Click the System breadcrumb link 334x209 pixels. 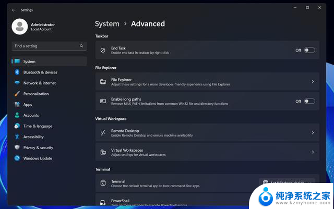pos(107,23)
